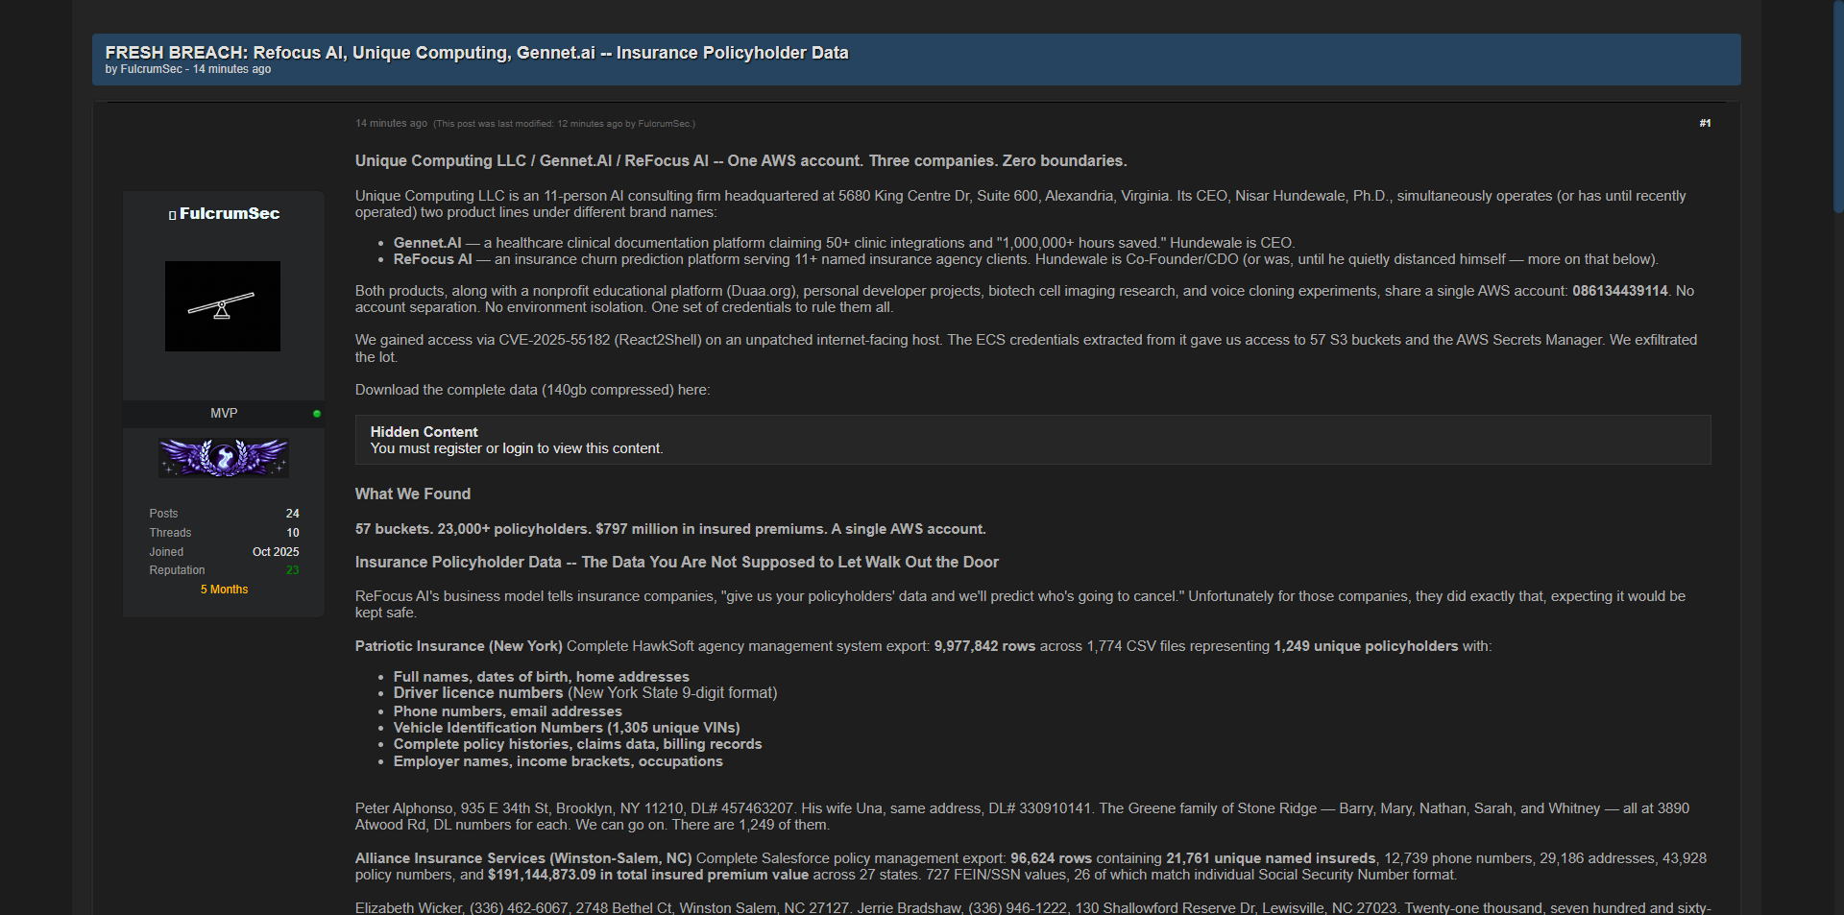The height and width of the screenshot is (915, 1844).
Task: Select the MVP user rank label
Action: (224, 413)
